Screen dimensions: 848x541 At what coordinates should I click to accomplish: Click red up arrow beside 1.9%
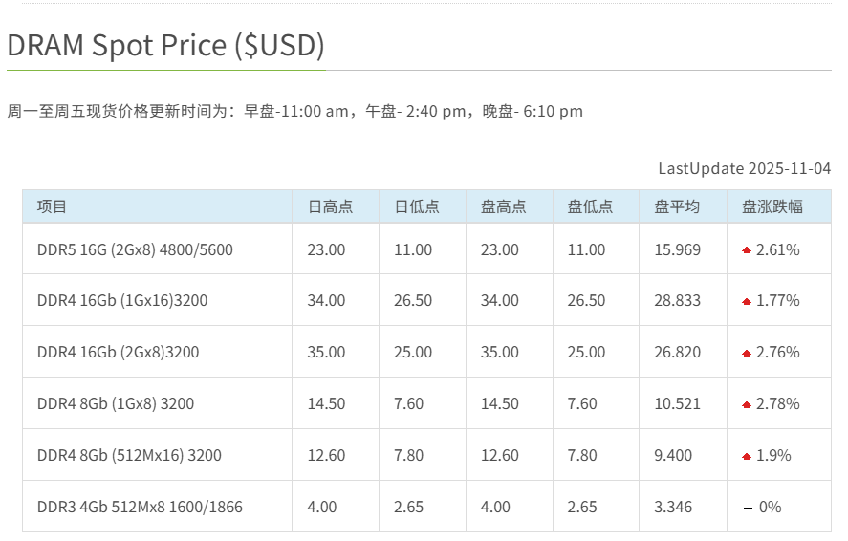747,456
